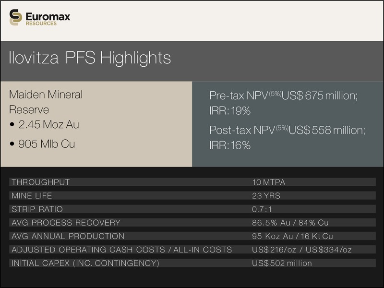This screenshot has width=384, height=288.
Task: Click the '0.7 : 1' value
Action: (262, 209)
